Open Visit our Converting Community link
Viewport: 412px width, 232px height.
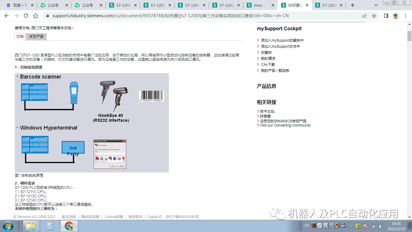[285, 125]
